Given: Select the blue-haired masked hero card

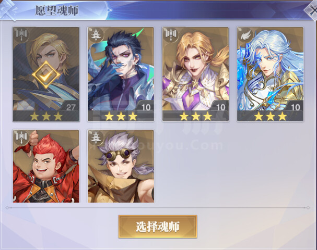Looking at the screenshot, I should (121, 74).
